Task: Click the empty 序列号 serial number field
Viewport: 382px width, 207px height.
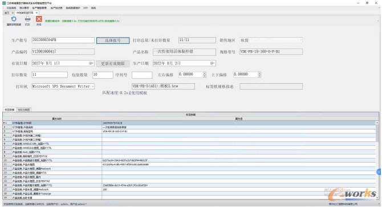Action: [142, 75]
